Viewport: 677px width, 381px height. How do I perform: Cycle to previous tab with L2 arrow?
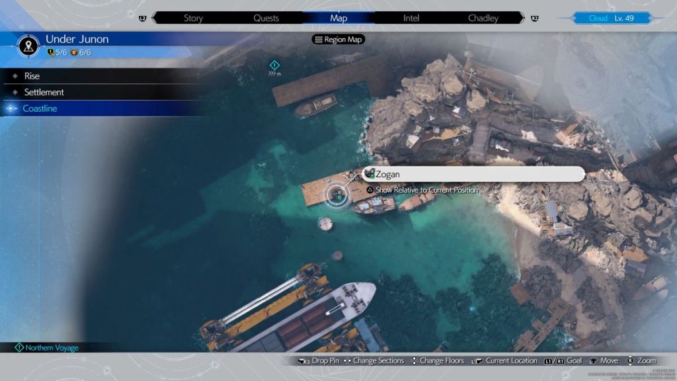(x=143, y=18)
